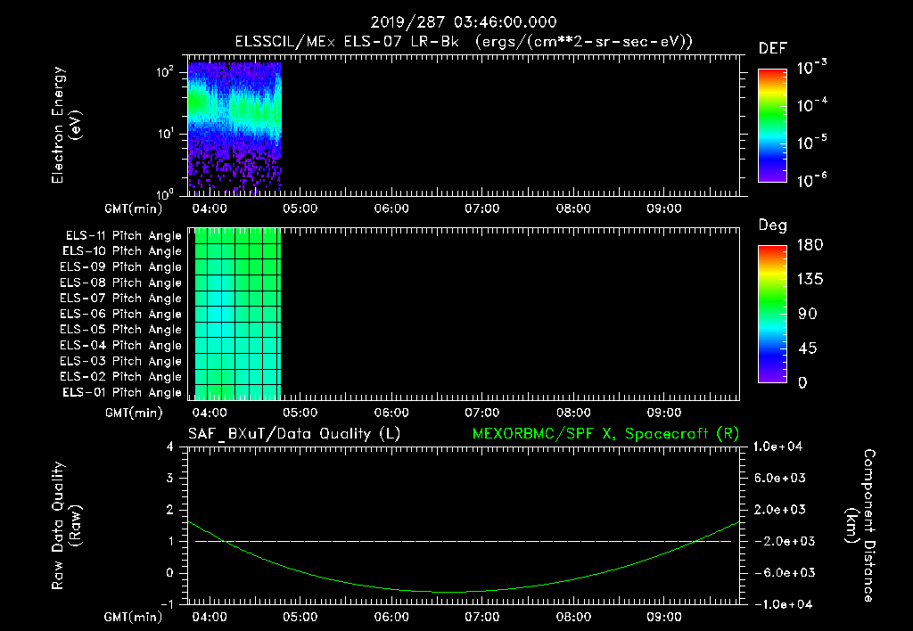Viewport: 913px width, 631px height.
Task: Click the ELS-04 Pitch Angle row label
Action: (x=121, y=345)
